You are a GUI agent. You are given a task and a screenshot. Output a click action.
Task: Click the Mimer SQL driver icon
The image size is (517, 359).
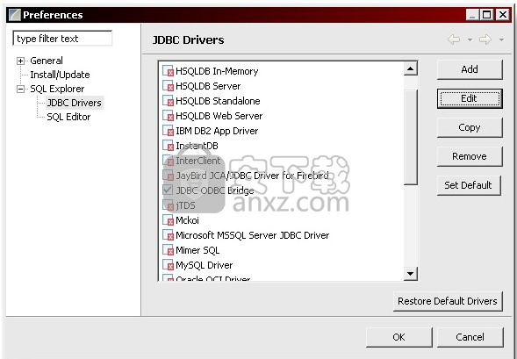[169, 250]
